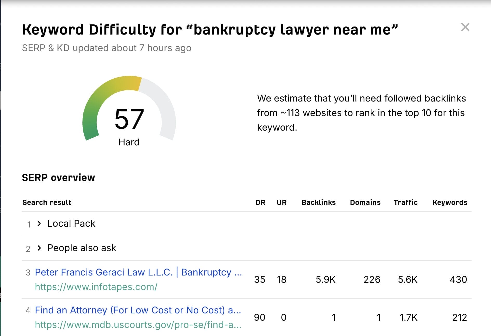Sort results by the UR column

click(x=281, y=202)
